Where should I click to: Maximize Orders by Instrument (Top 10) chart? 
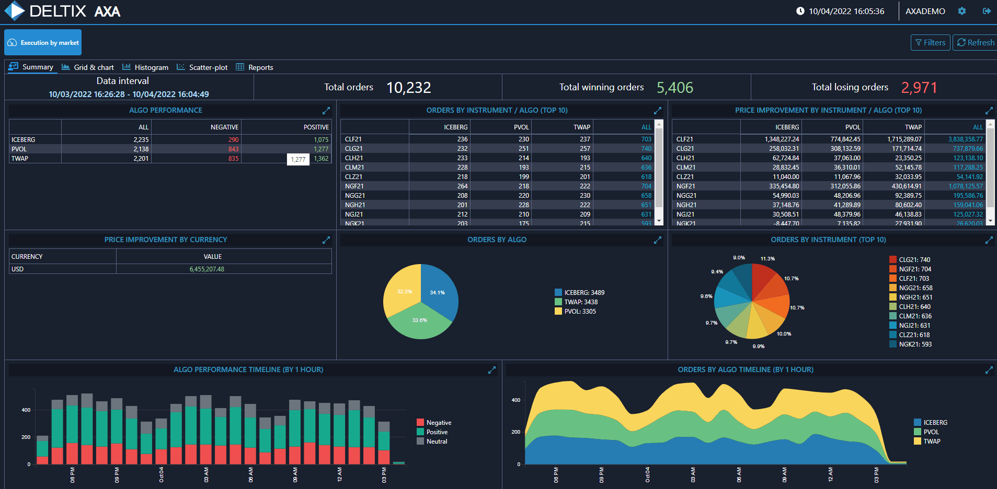989,240
